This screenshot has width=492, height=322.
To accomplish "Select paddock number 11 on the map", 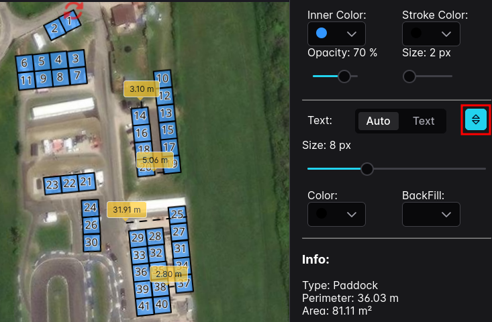I will [x=26, y=81].
